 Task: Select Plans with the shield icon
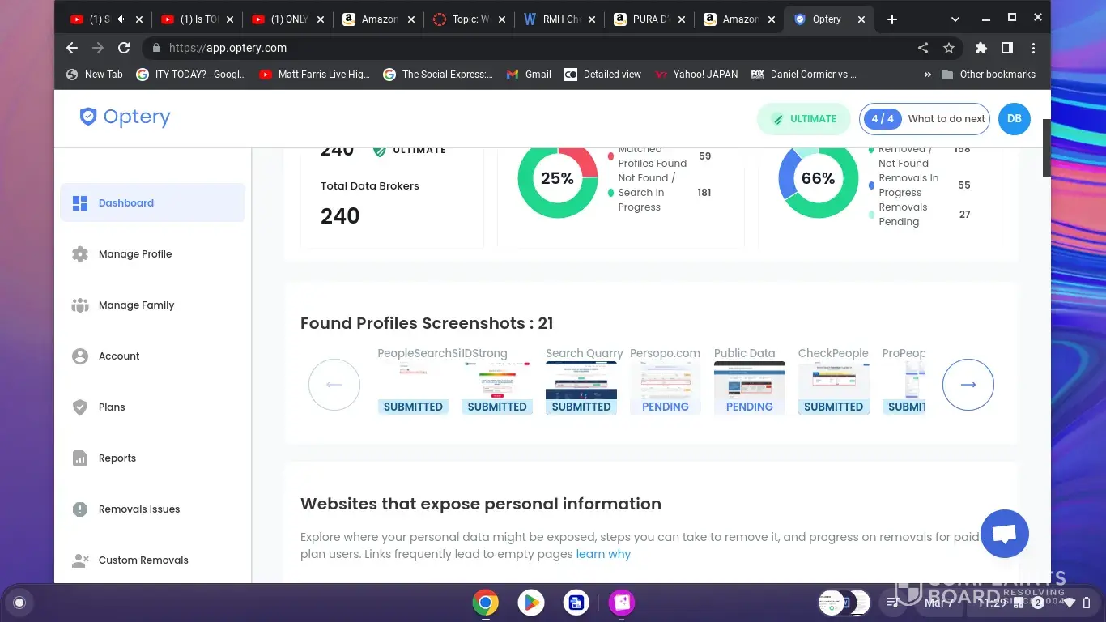pyautogui.click(x=80, y=407)
